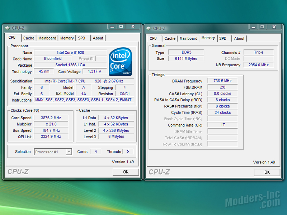The height and width of the screenshot is (215, 287).
Task: Click OK button in left CPU-Z window
Action: pos(126,172)
